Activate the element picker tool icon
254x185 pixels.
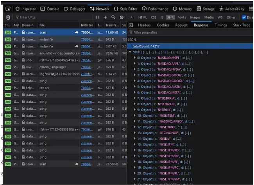(8, 9)
